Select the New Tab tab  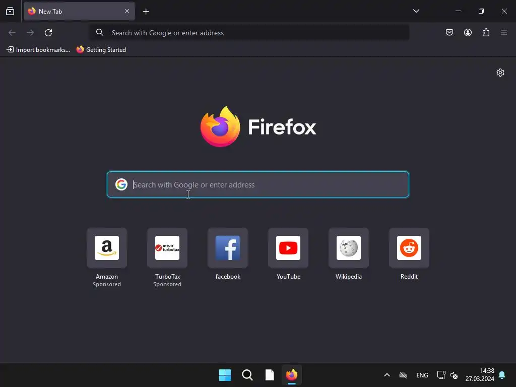point(79,11)
